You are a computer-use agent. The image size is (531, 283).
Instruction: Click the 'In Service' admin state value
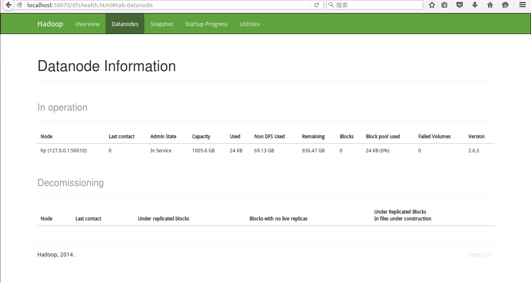[x=161, y=151]
